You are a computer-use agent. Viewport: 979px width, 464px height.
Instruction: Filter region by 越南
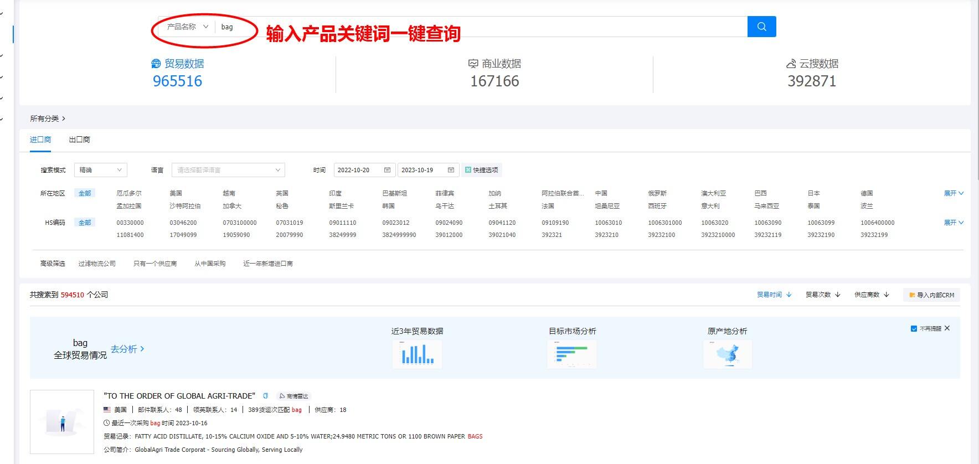(229, 193)
